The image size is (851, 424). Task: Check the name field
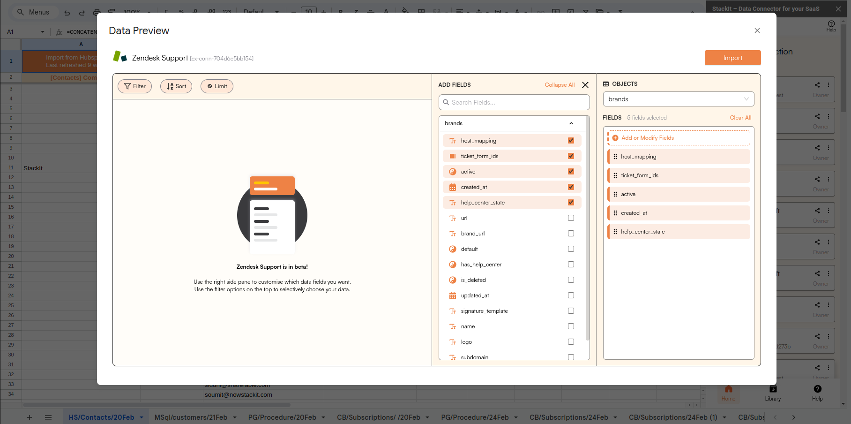pos(571,326)
